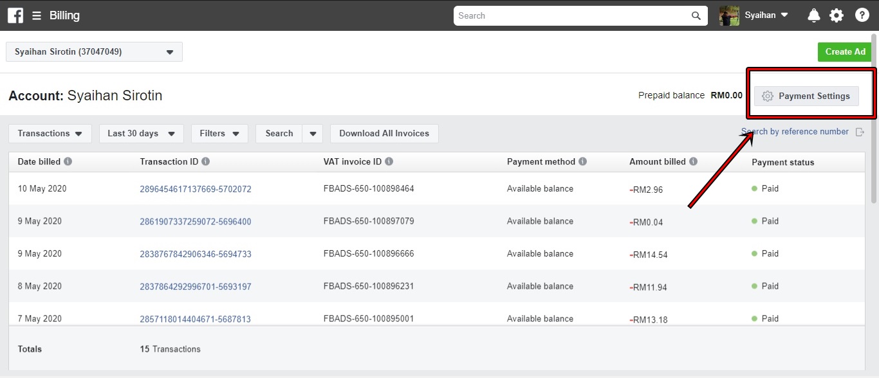The width and height of the screenshot is (879, 378).
Task: Click the 10 May 2020 date cell
Action: pyautogui.click(x=42, y=189)
